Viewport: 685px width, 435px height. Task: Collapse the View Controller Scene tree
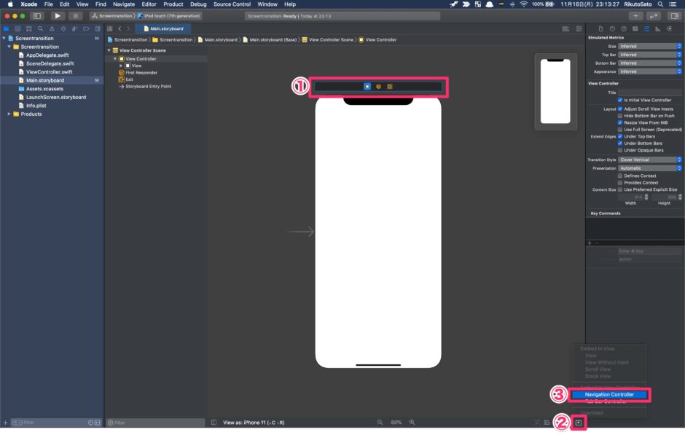coord(111,50)
